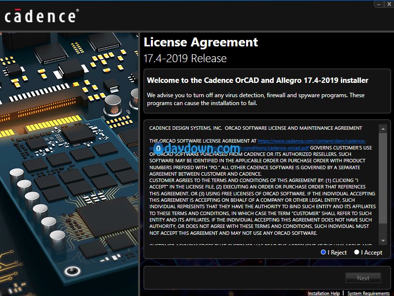
Task: Open the cadence.com license agreement hyperlink
Action: coord(312,141)
